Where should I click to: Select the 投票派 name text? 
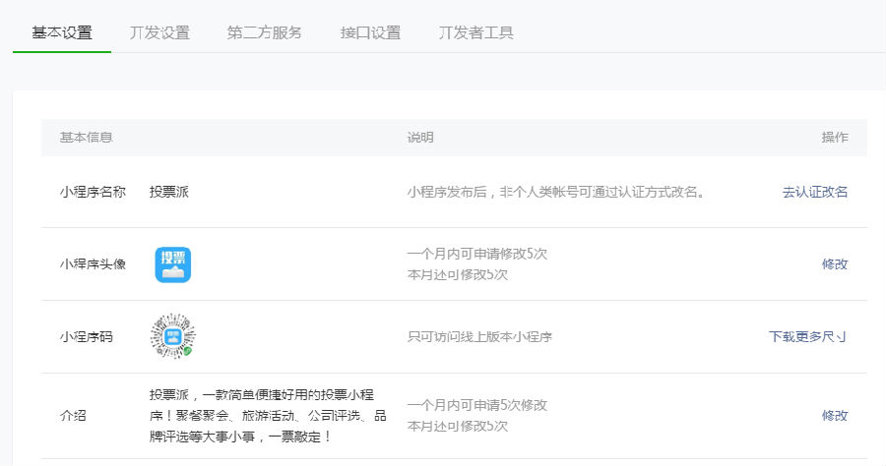coord(168,192)
